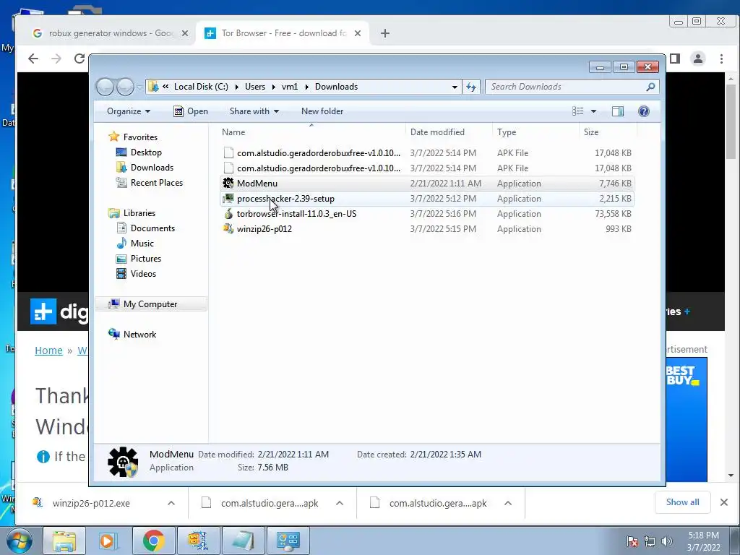Sort files by Type column header
Viewport: 740px width, 555px height.
(x=535, y=132)
